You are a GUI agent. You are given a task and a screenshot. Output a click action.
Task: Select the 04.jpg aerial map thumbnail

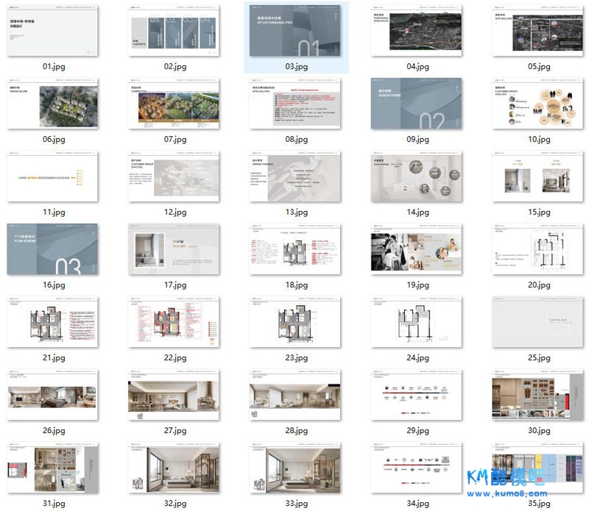tap(417, 31)
